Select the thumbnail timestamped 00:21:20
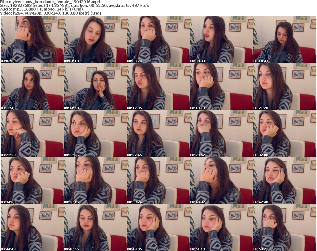317x251 pixels. point(285,86)
